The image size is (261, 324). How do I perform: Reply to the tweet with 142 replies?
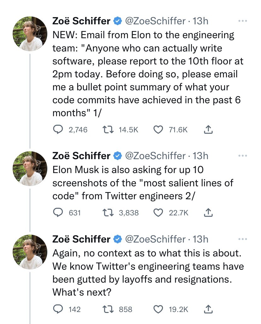tap(58, 309)
